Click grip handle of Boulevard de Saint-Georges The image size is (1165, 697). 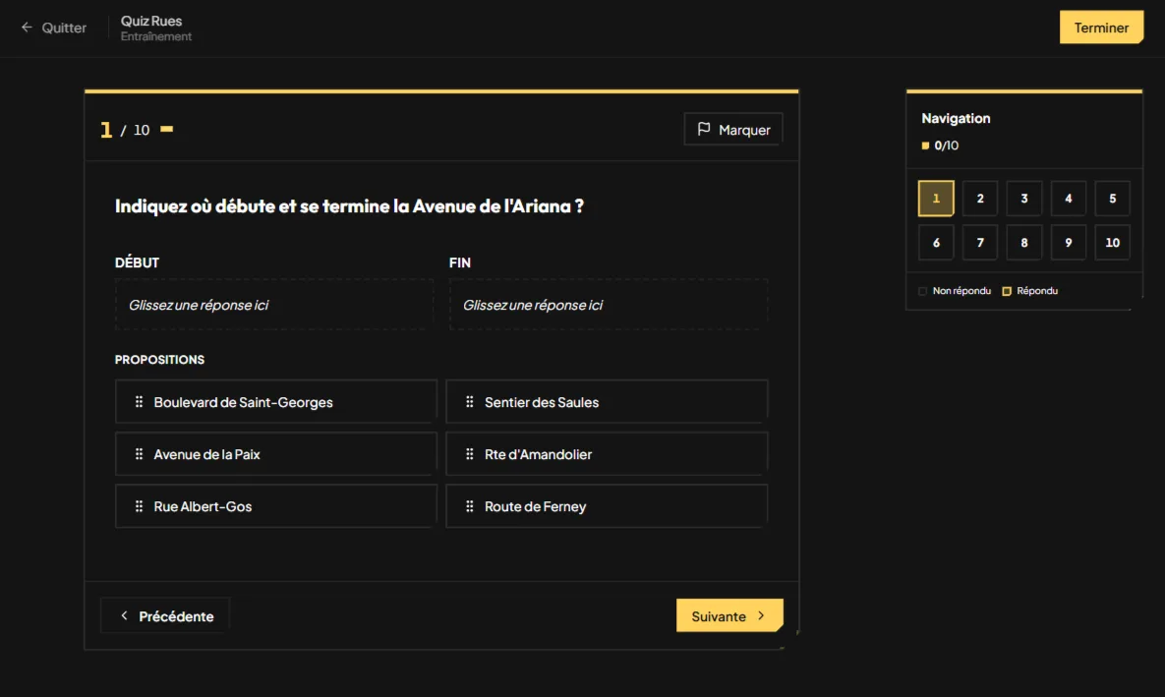point(139,402)
